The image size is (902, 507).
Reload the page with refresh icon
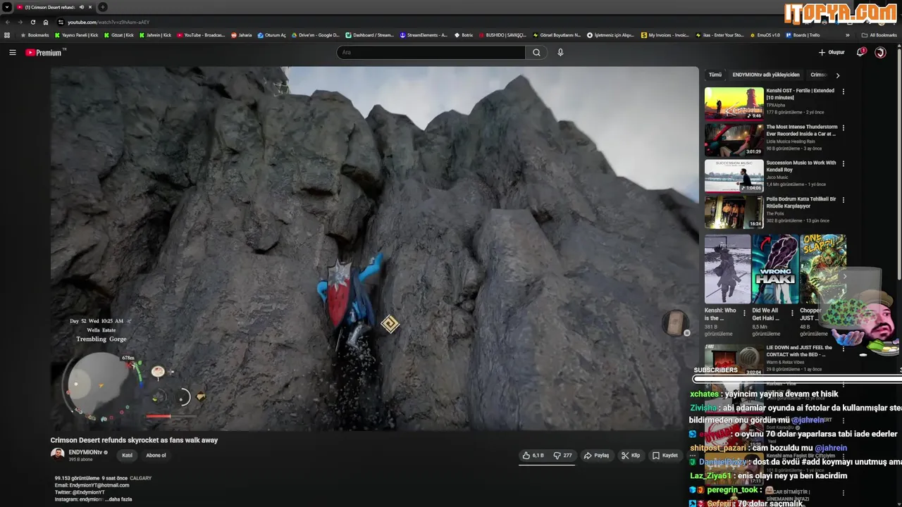tap(32, 22)
